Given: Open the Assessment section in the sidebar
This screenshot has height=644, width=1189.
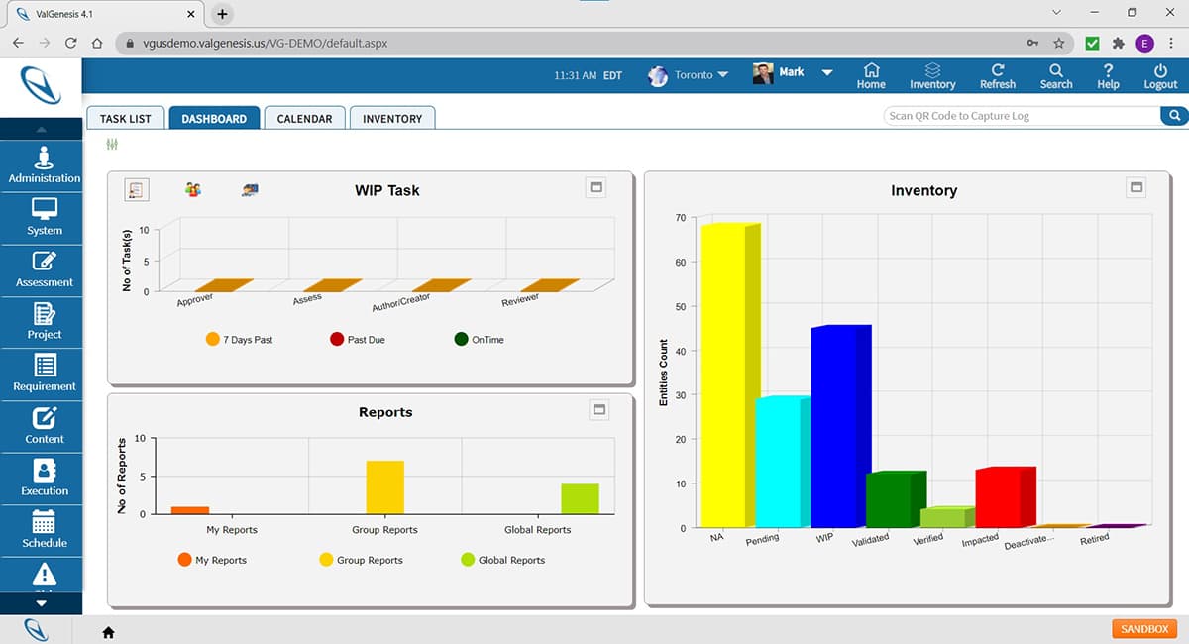Looking at the screenshot, I should tap(43, 268).
